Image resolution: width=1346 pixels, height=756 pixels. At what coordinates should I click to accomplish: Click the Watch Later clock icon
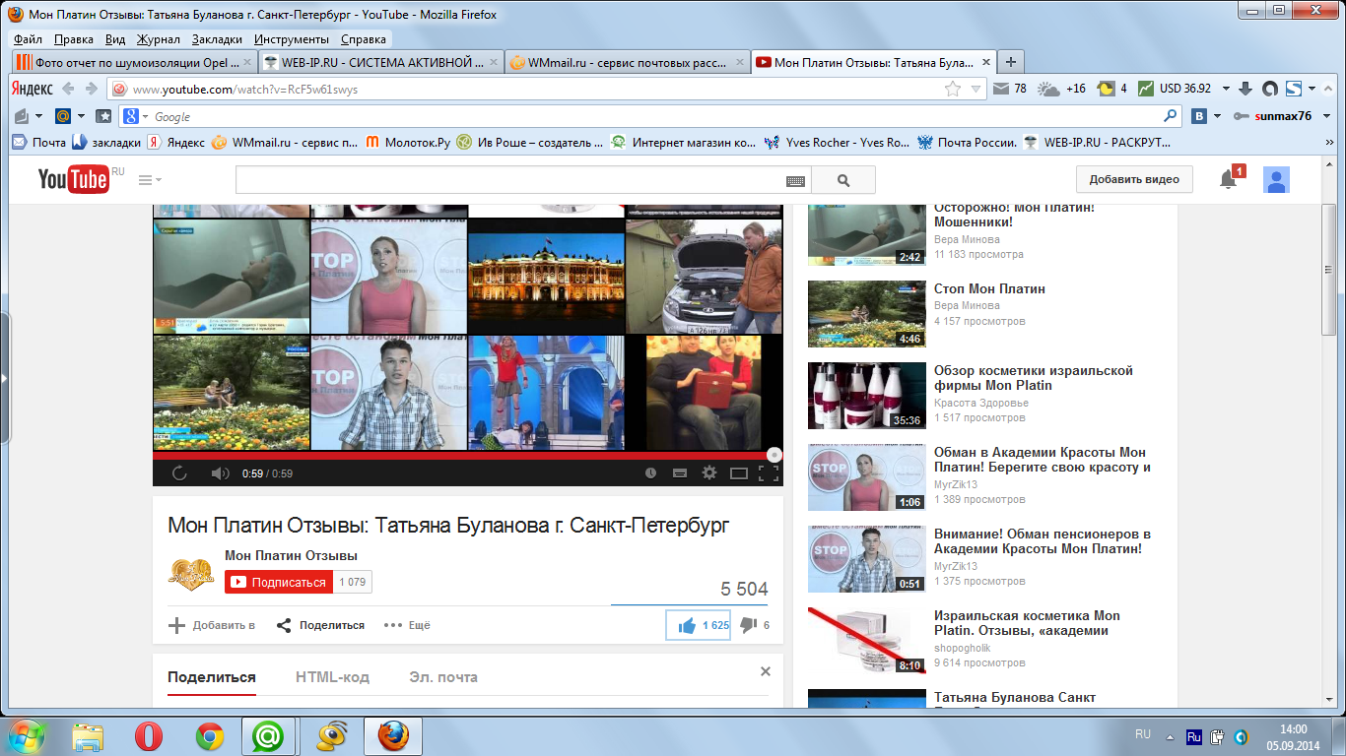(x=650, y=473)
